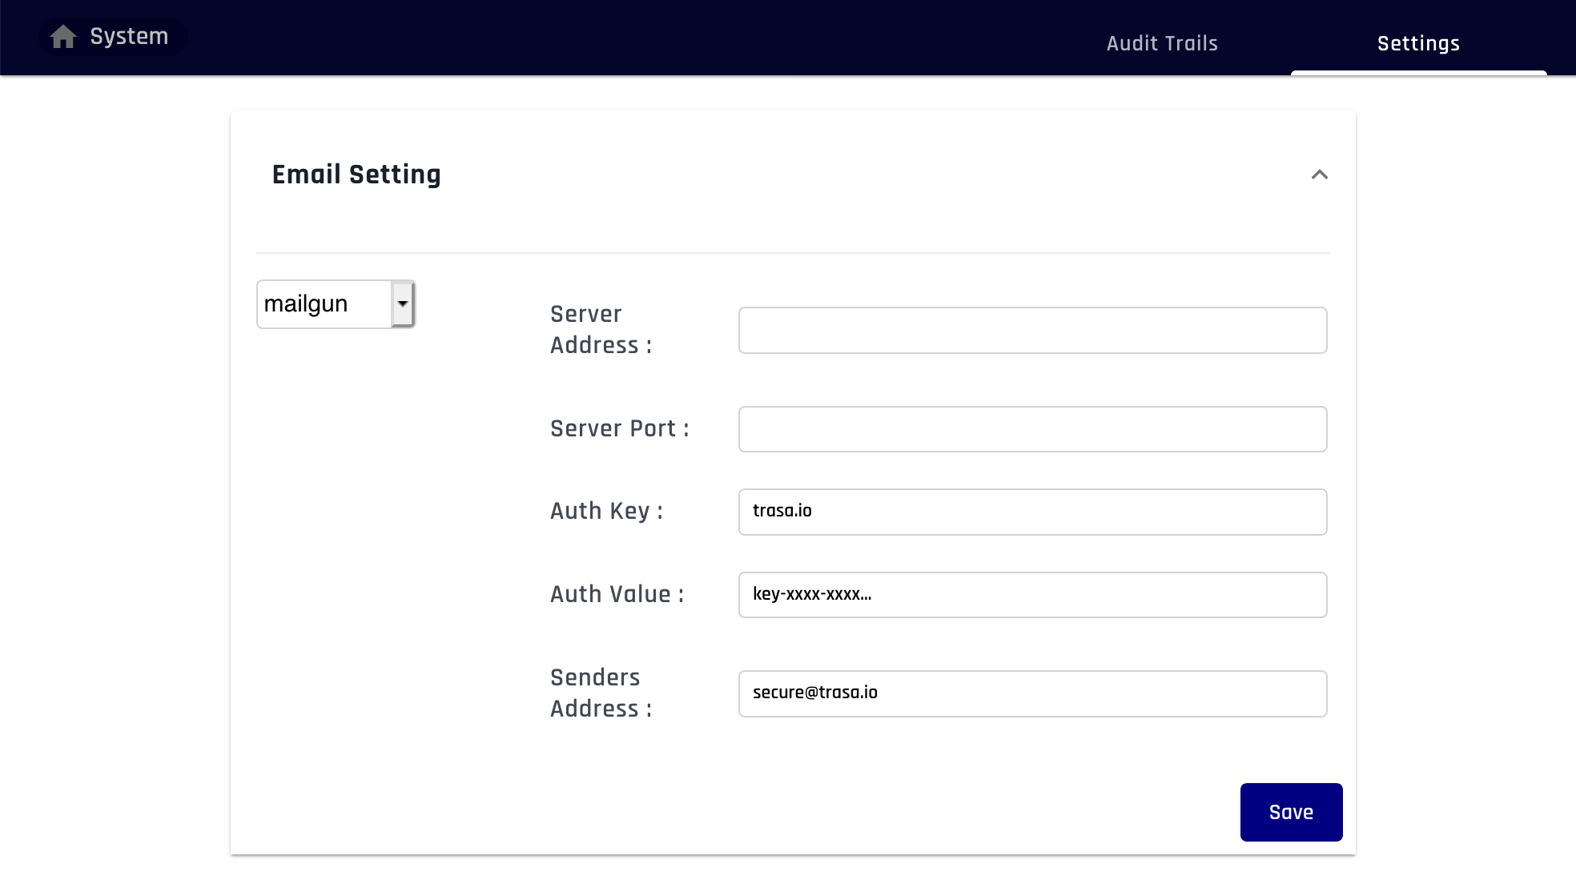Click the Auth Key label

pyautogui.click(x=605, y=512)
